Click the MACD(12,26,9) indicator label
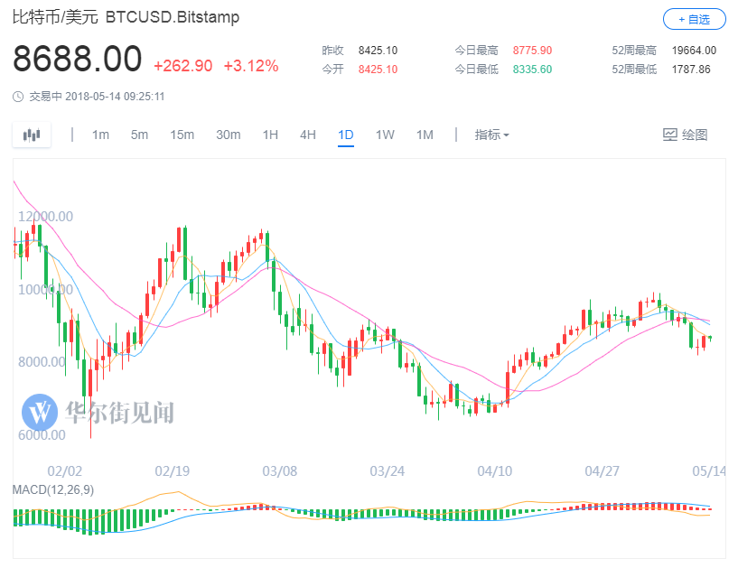This screenshot has height=568, width=738. pos(53,489)
